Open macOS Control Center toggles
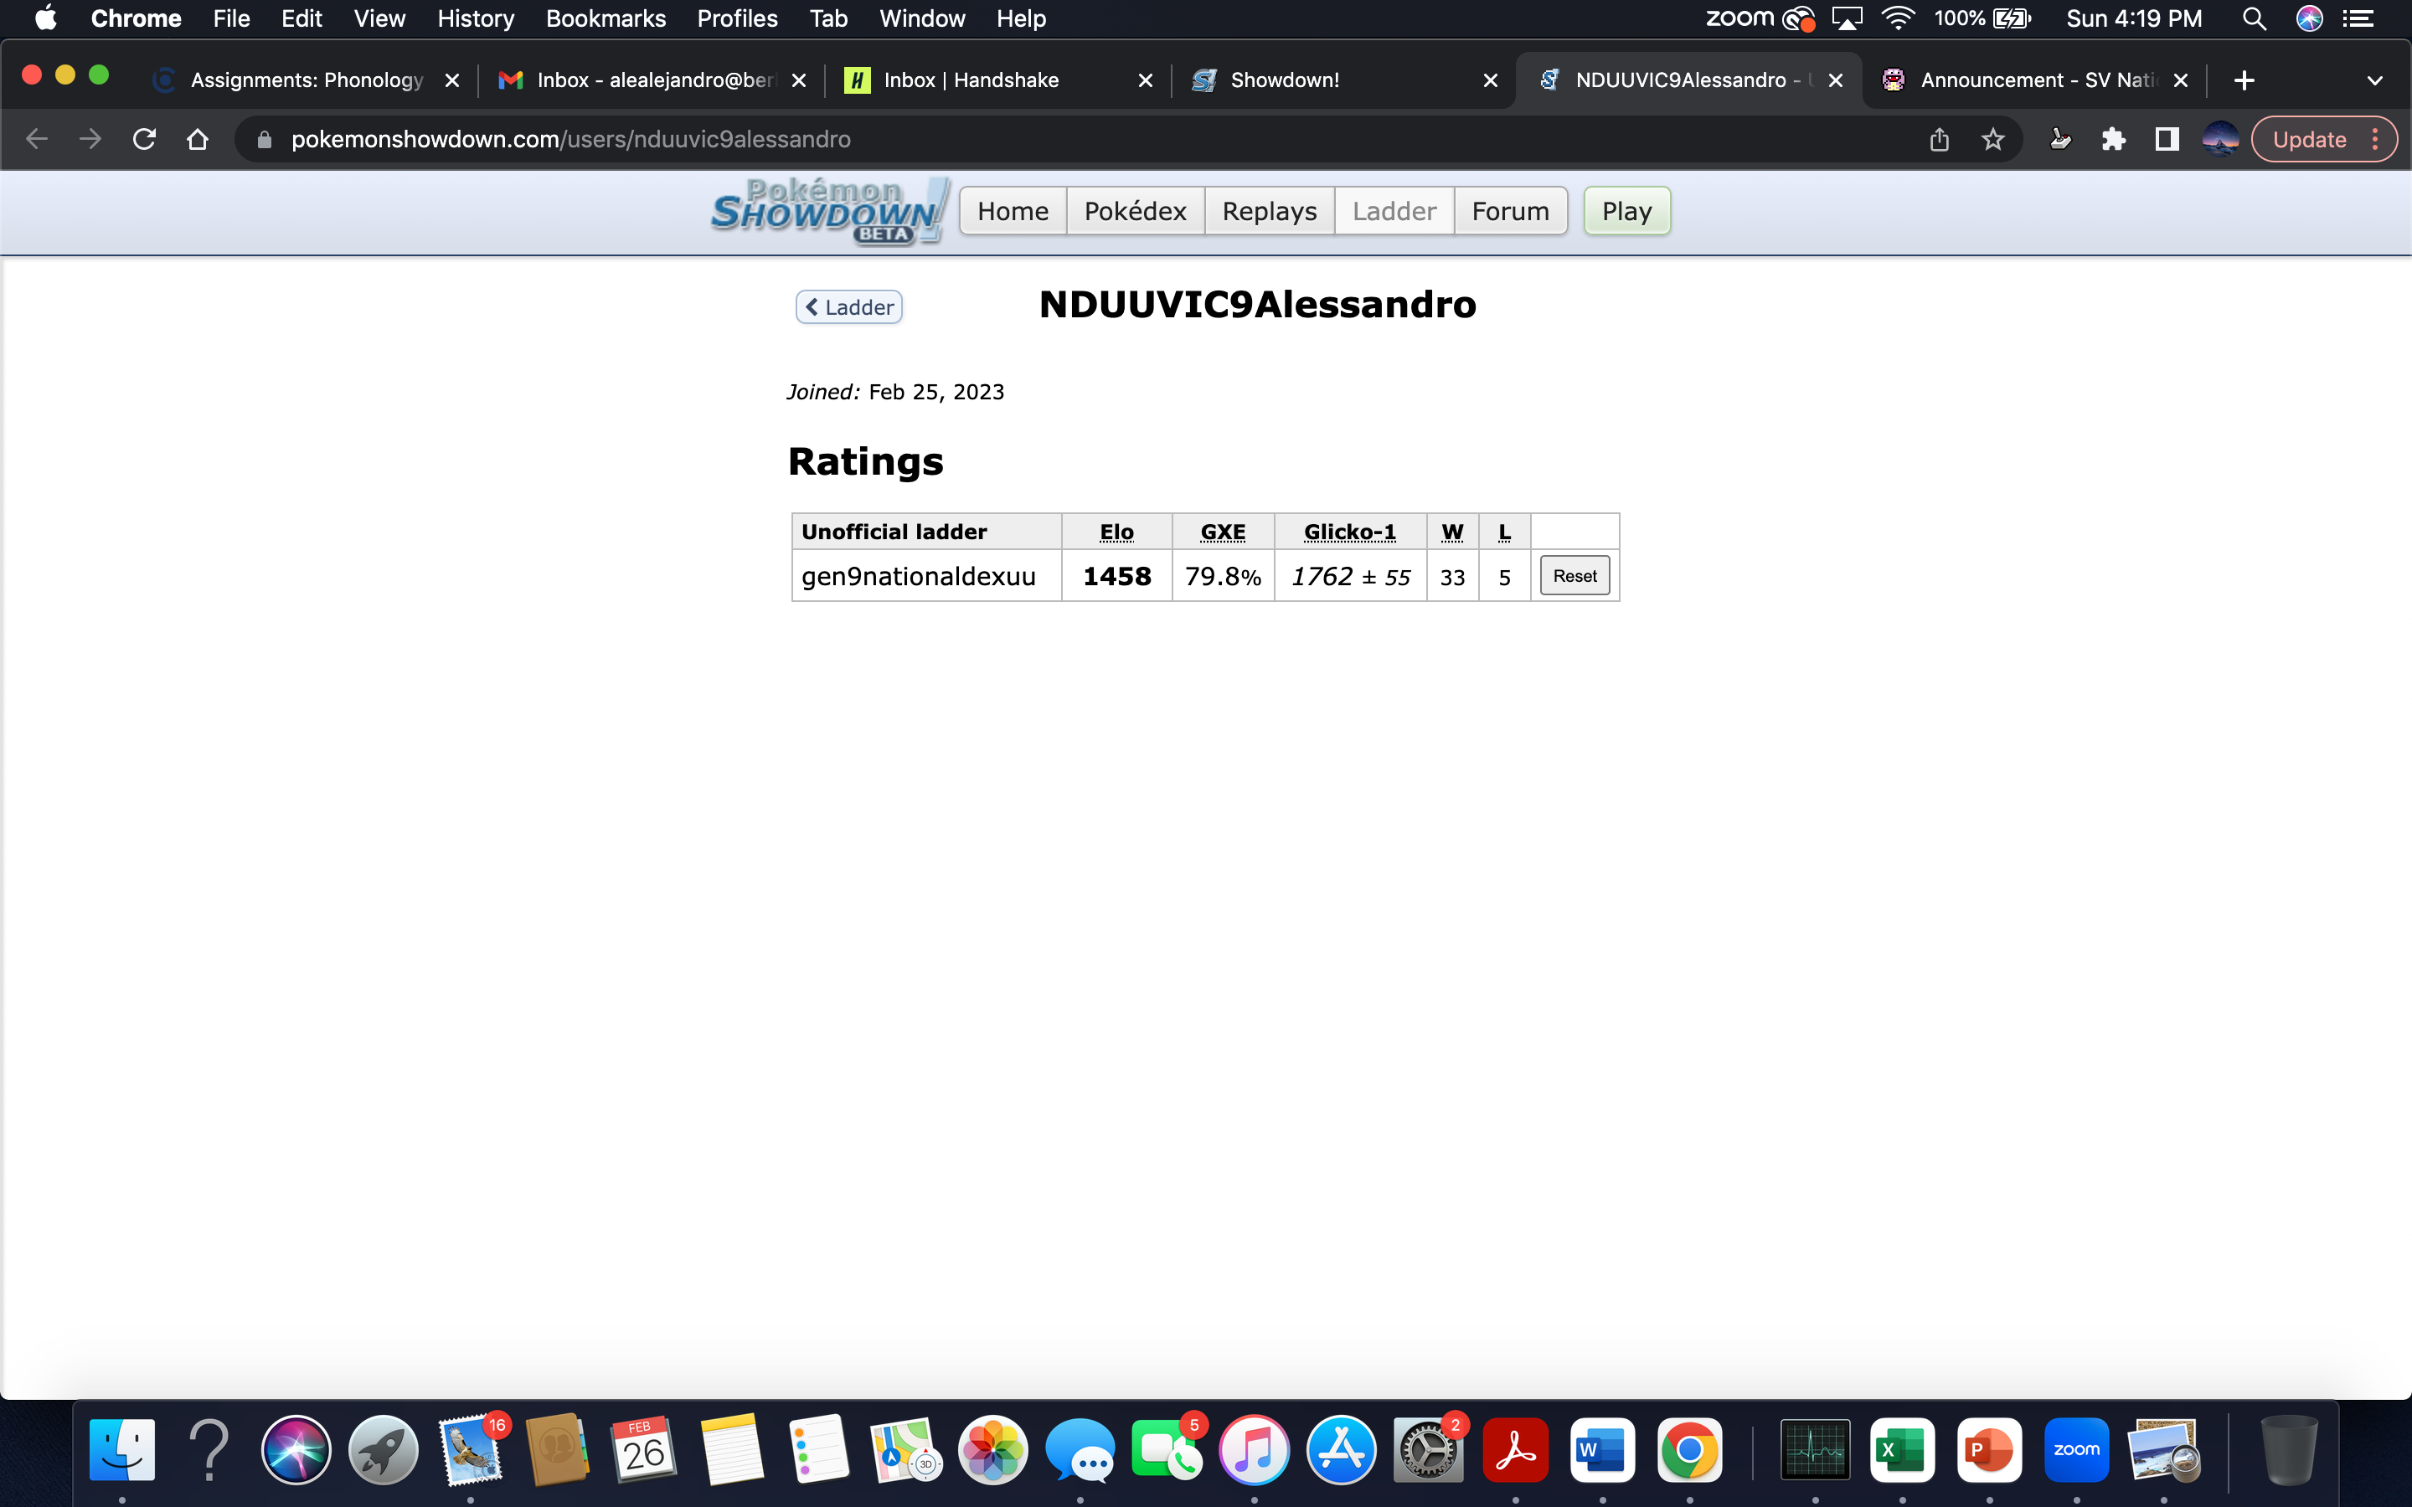The image size is (2412, 1507). pos(2358,19)
